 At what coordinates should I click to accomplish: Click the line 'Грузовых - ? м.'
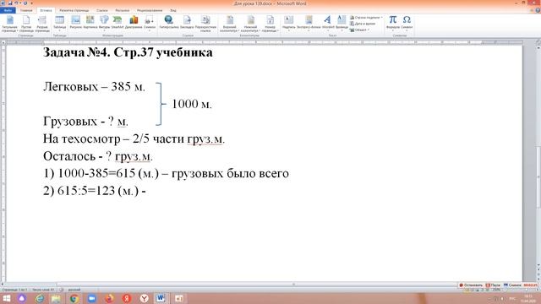click(85, 122)
